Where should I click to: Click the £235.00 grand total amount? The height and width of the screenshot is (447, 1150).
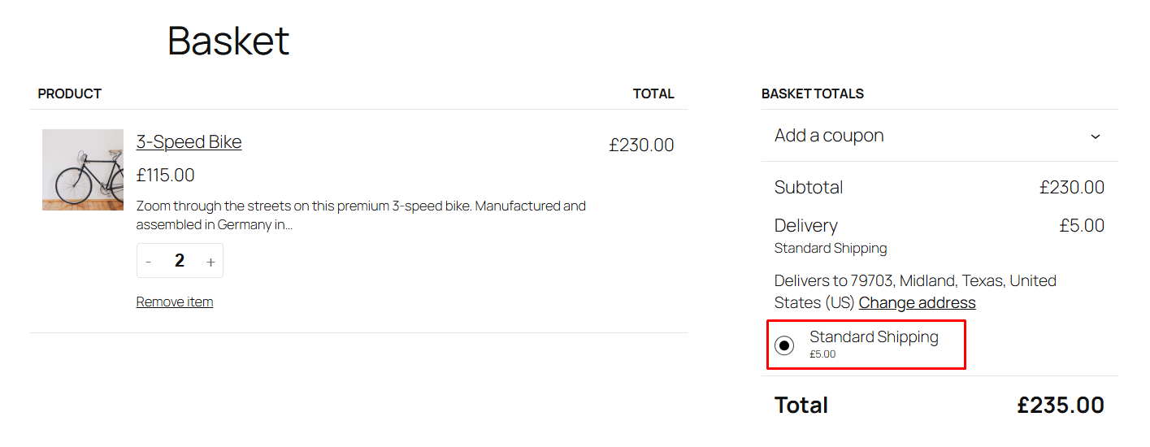click(x=1061, y=405)
